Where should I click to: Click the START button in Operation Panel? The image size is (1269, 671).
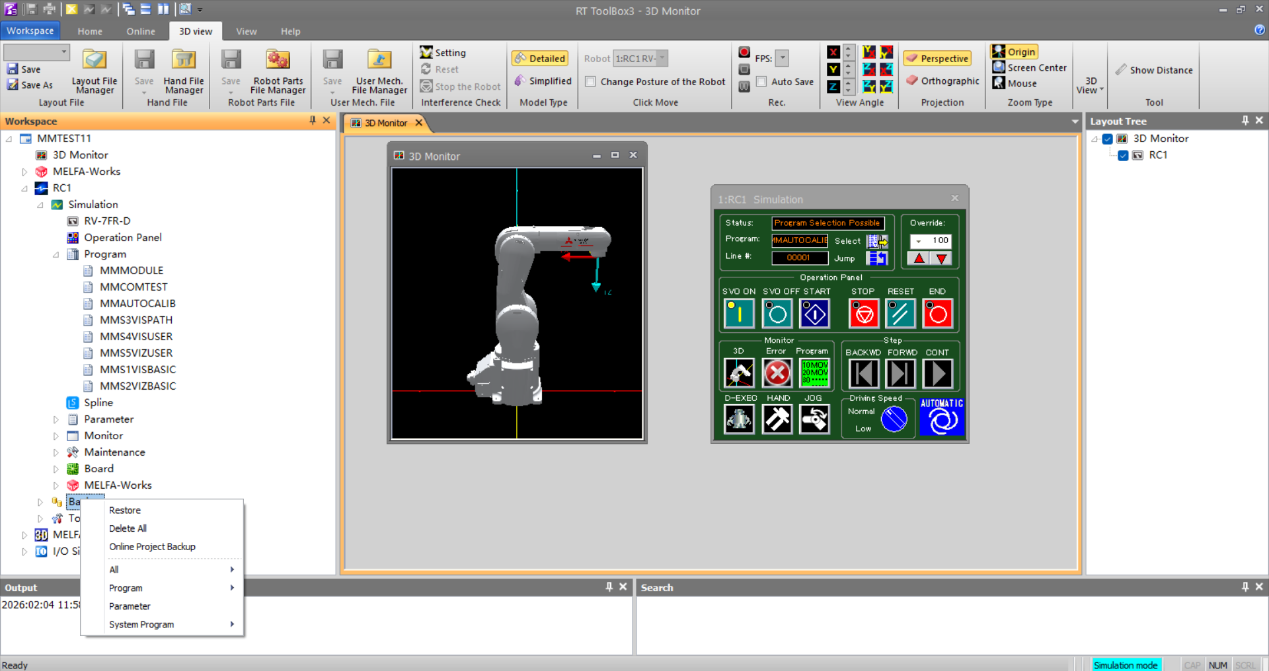[815, 314]
